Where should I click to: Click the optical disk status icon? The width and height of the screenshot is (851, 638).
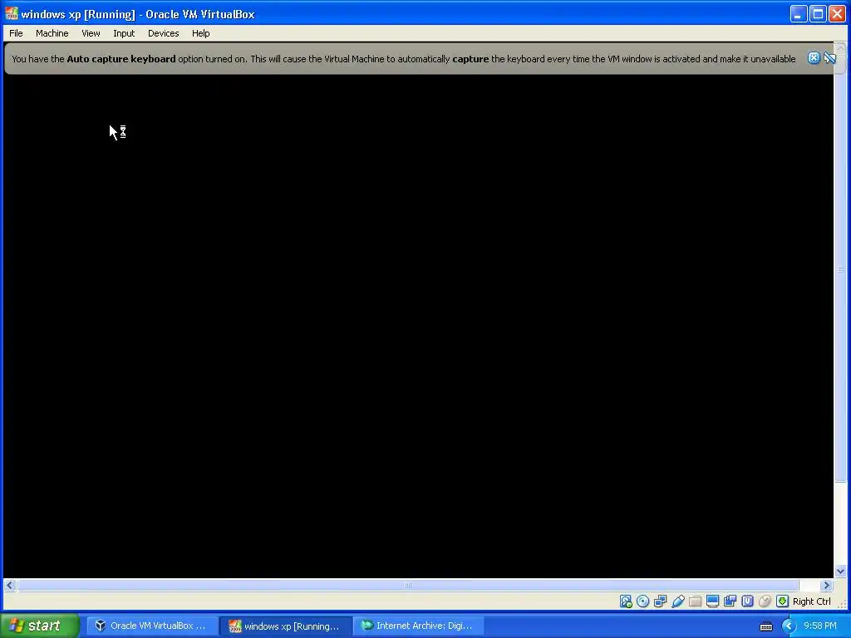point(643,601)
